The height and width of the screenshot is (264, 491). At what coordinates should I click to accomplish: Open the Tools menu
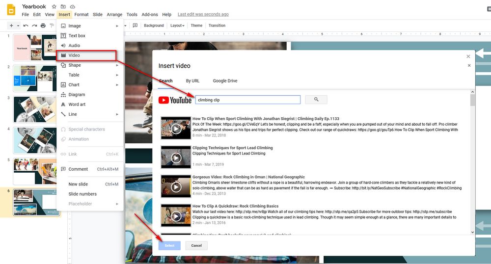132,14
